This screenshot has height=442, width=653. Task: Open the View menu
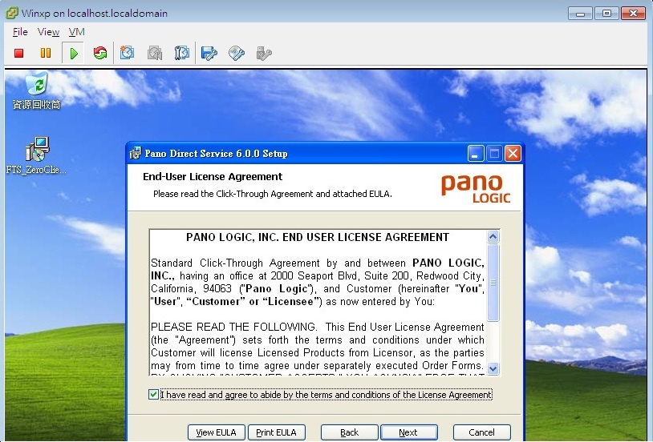(48, 32)
